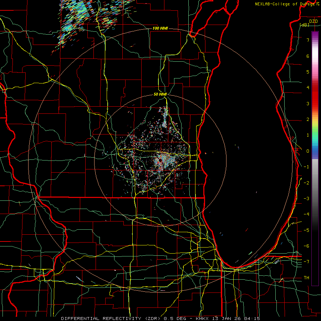Click the DZD label above the color scale
This screenshot has width=321, height=321.
tap(314, 21)
